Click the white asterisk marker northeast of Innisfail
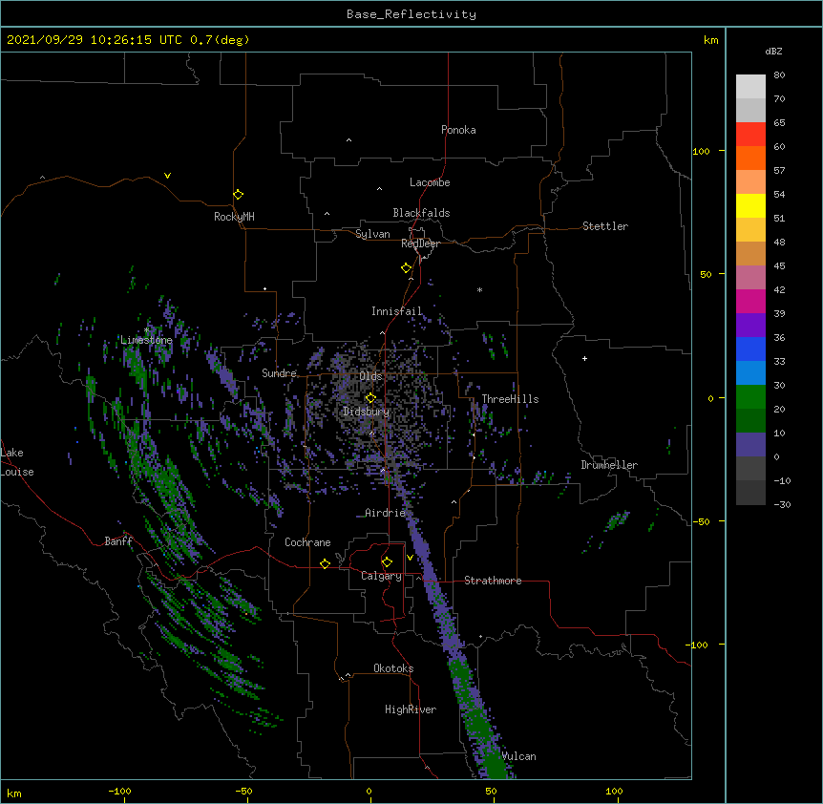 click(479, 289)
